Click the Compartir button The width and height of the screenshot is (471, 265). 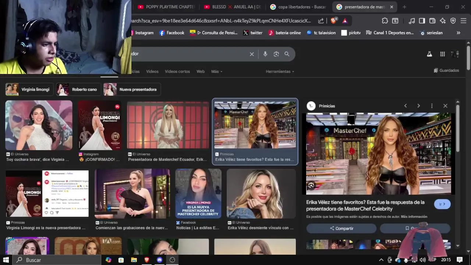(x=341, y=228)
